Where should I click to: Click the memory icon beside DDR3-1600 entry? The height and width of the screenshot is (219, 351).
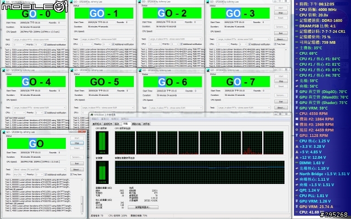coord(297,20)
